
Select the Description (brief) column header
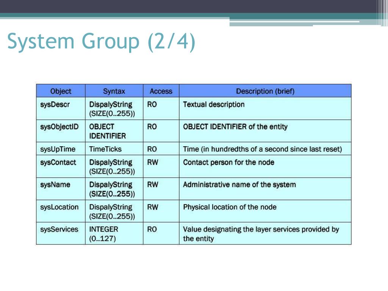tap(265, 91)
